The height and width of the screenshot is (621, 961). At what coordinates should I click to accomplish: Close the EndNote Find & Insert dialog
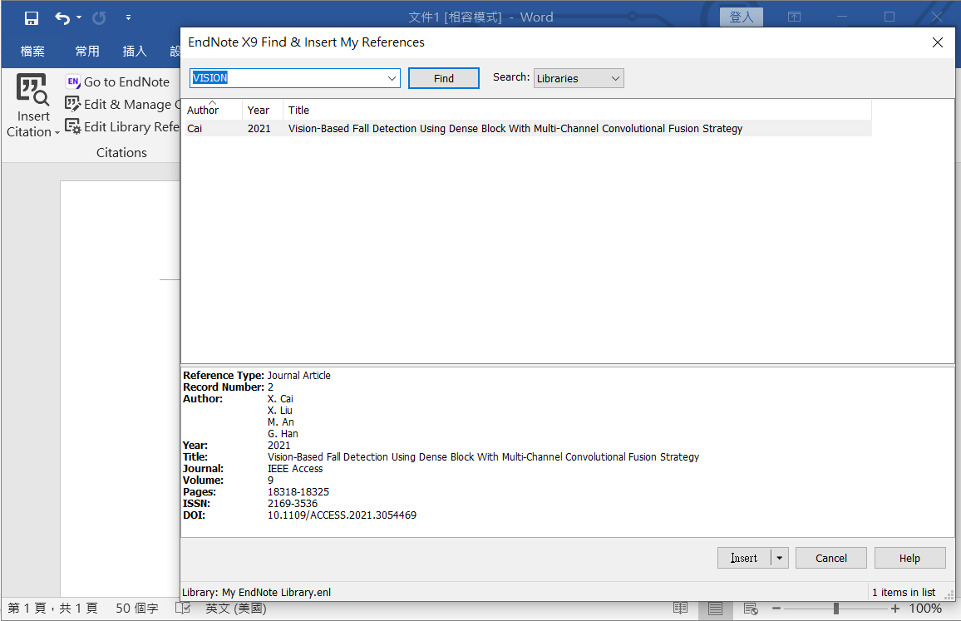(x=937, y=42)
